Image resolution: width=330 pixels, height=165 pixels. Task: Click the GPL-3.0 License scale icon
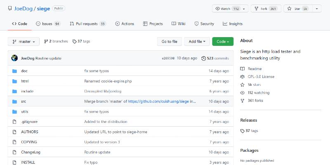(x=242, y=77)
